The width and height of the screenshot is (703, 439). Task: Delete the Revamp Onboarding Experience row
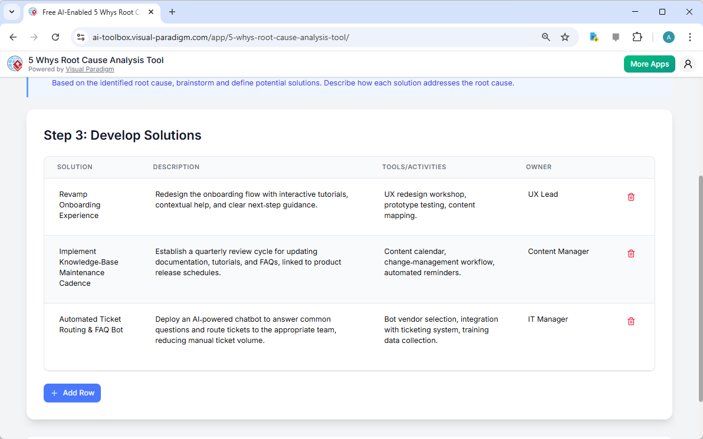coord(631,197)
